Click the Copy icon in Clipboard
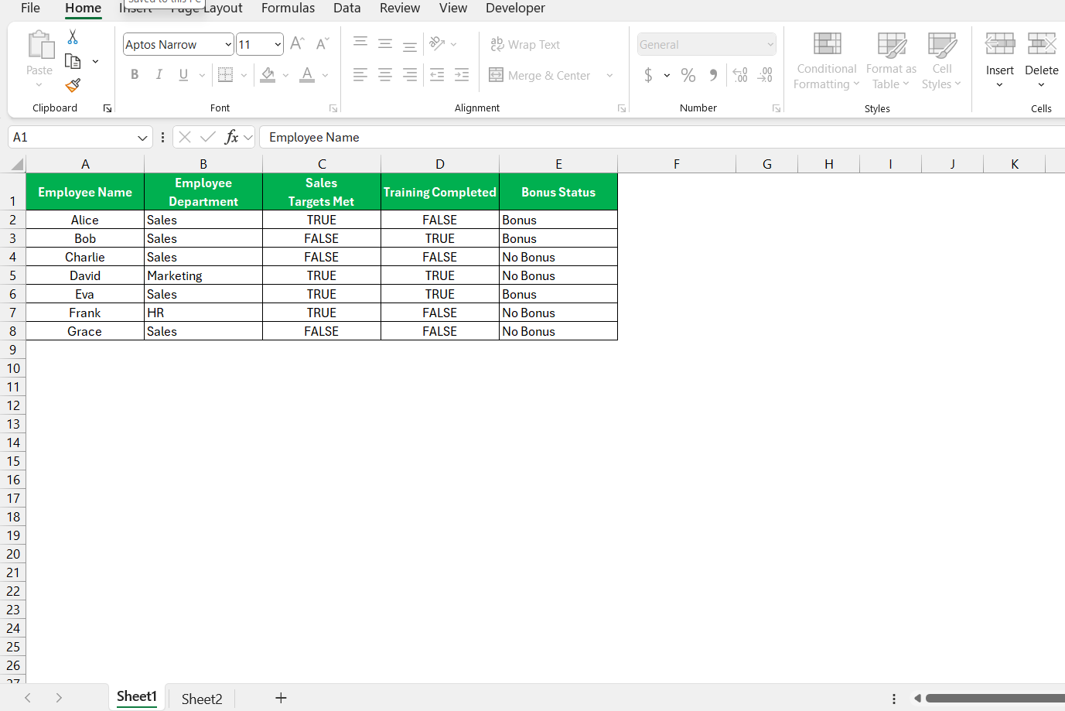This screenshot has width=1065, height=711. point(73,61)
